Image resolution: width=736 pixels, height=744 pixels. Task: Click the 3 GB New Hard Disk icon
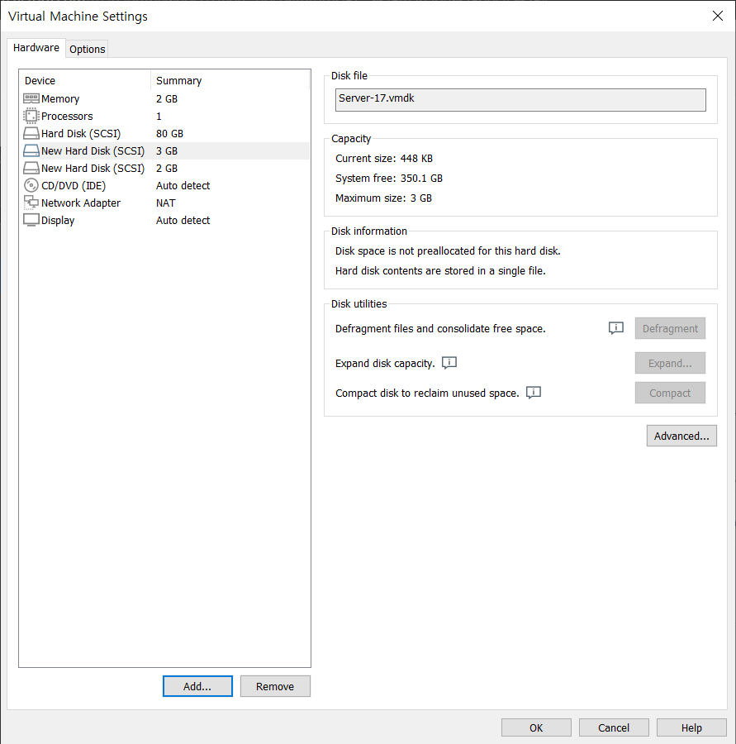31,151
